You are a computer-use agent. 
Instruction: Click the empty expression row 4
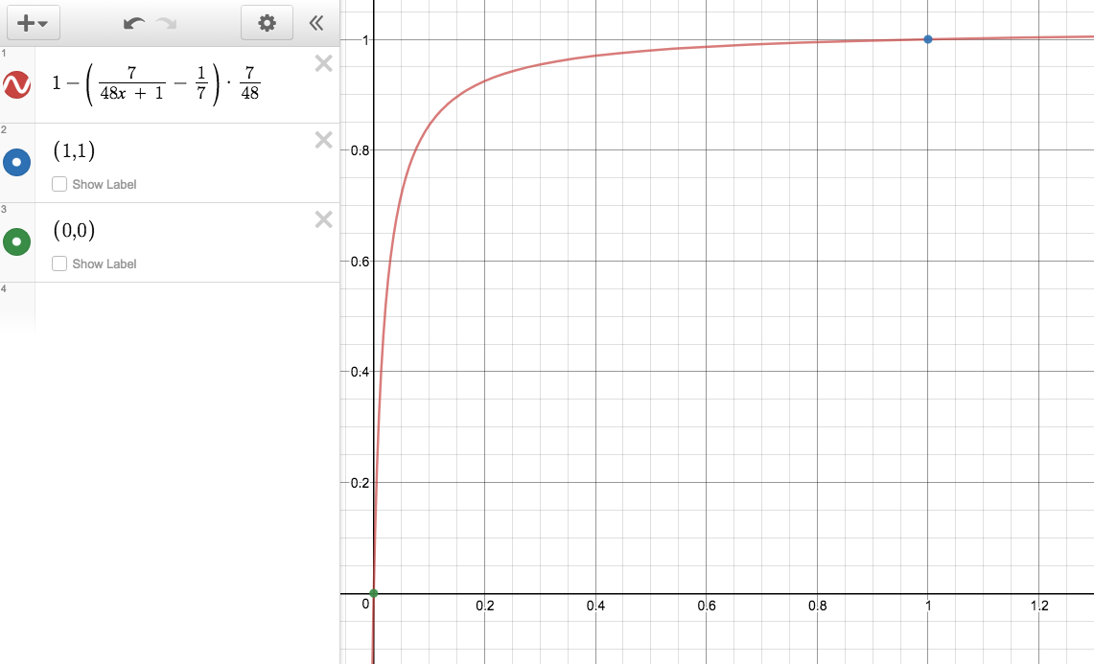point(182,305)
